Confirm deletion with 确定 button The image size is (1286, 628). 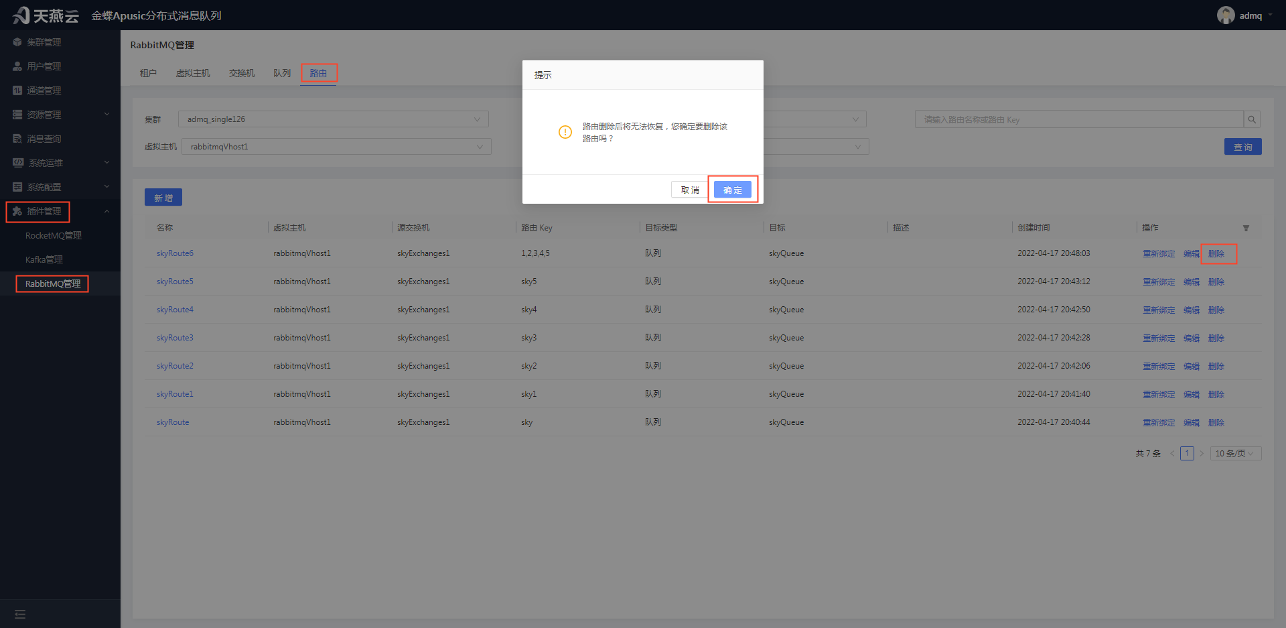point(733,190)
